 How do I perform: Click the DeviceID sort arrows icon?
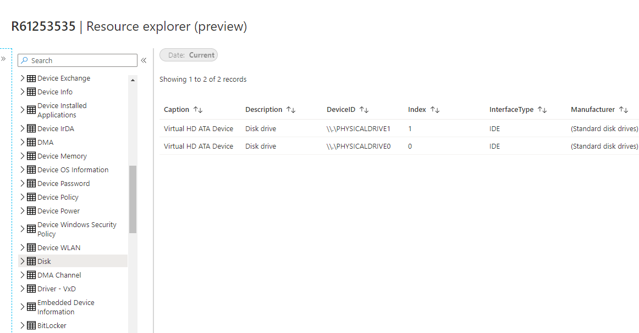364,109
